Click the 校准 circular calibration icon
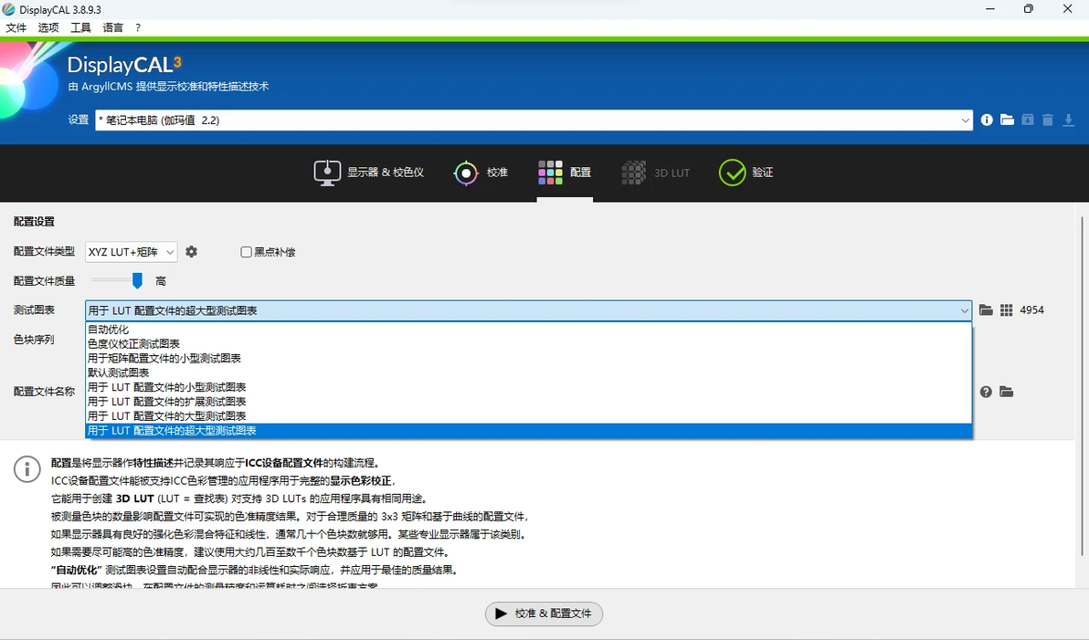Image resolution: width=1089 pixels, height=640 pixels. click(466, 173)
